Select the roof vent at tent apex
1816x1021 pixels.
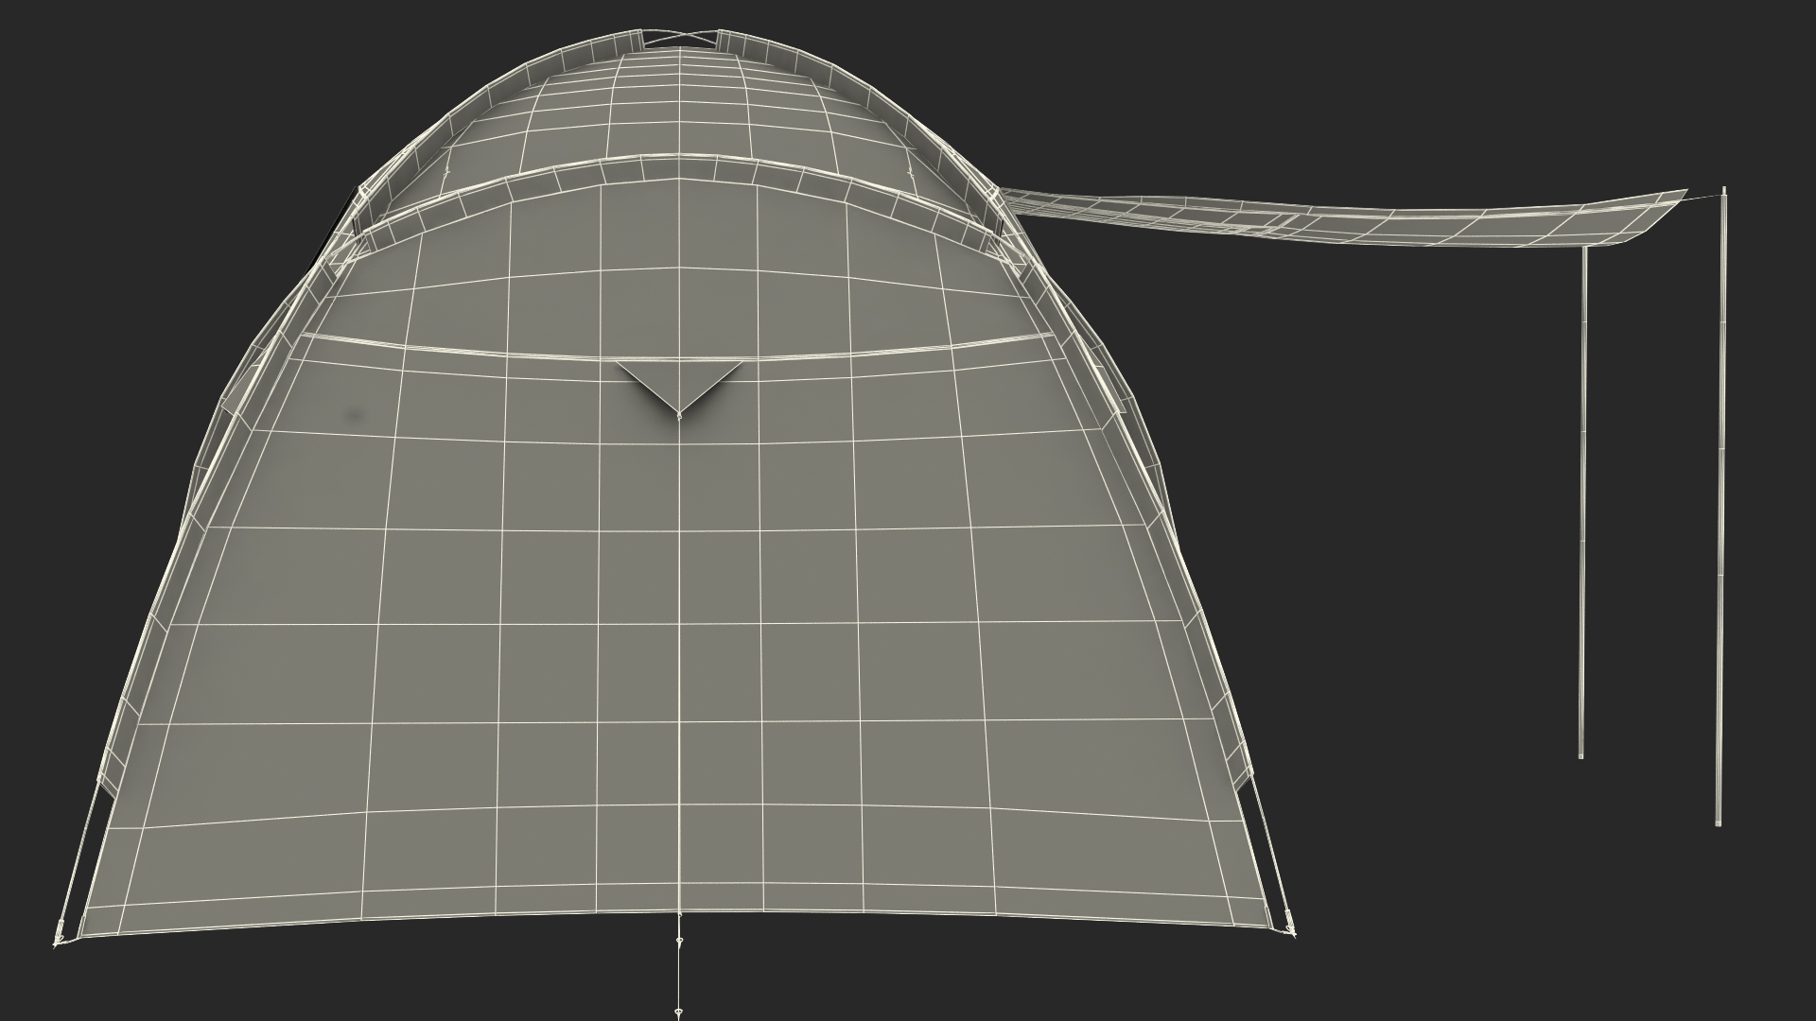[x=682, y=40]
